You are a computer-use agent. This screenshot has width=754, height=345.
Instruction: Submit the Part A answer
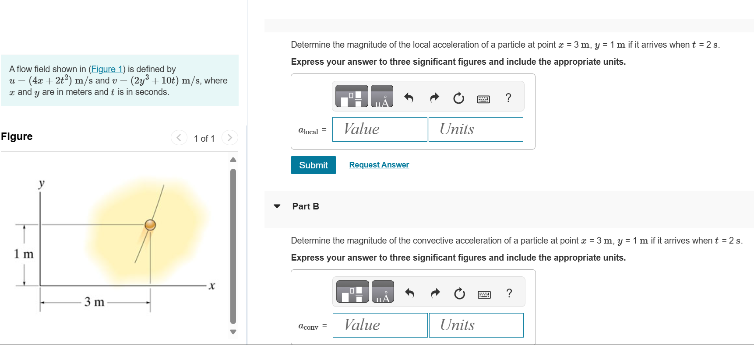(x=313, y=165)
